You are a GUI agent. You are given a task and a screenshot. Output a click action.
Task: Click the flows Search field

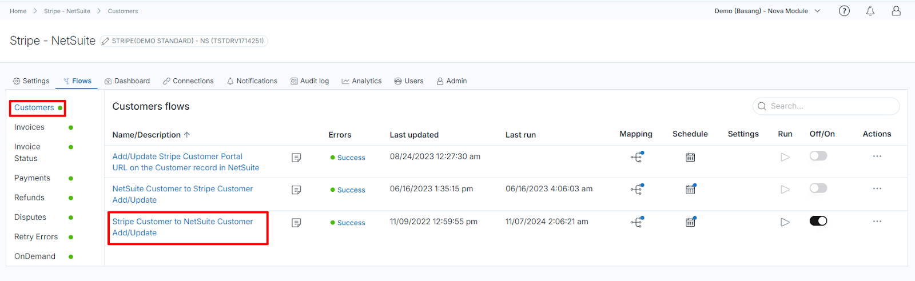(826, 106)
